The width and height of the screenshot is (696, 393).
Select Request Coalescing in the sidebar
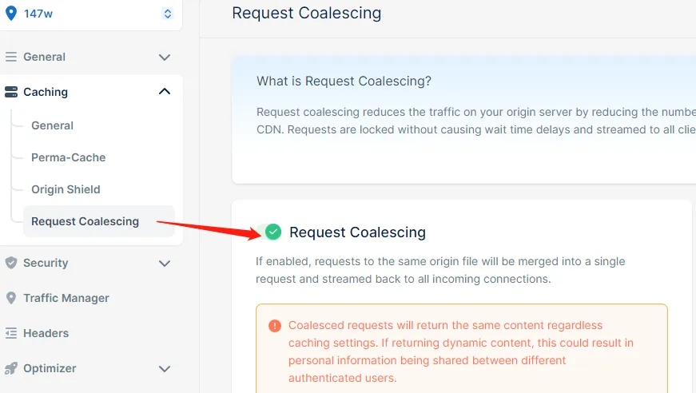[85, 221]
